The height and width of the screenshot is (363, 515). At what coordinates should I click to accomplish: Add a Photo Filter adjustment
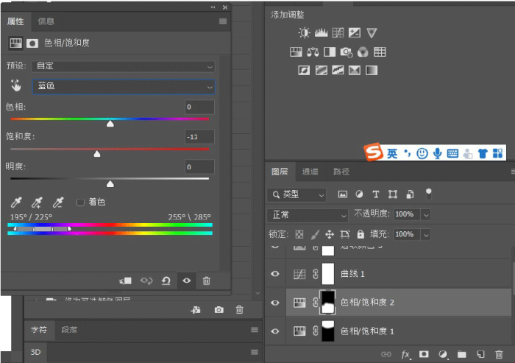click(347, 52)
